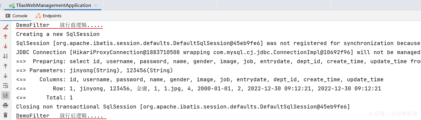Toggle soft-wrap for console lines
Image resolution: width=421 pixels, height=120 pixels.
click(x=5, y=86)
